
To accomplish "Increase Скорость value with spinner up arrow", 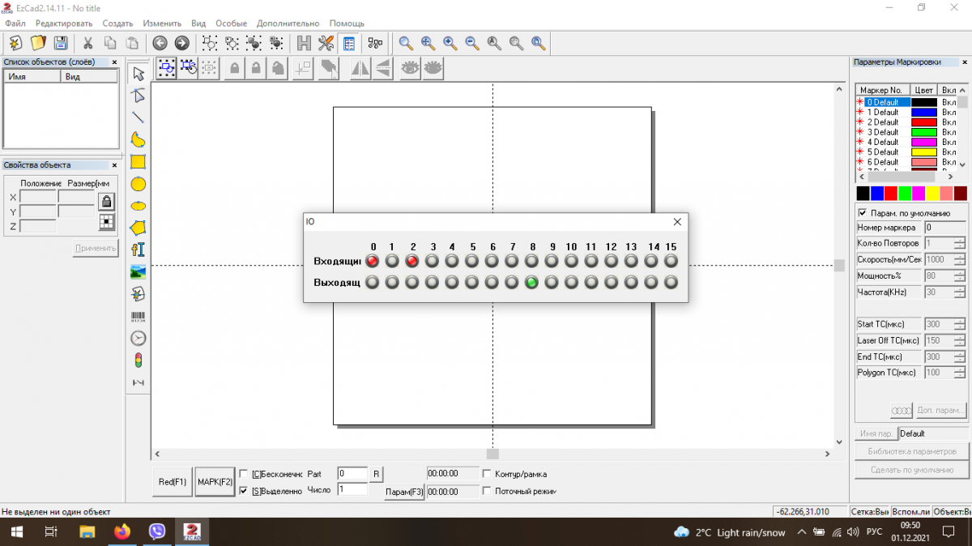I will (960, 257).
